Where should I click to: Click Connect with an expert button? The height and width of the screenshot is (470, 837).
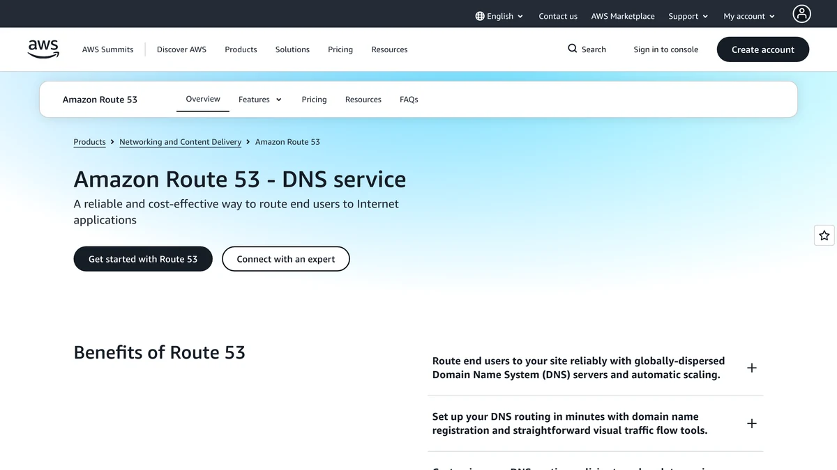[x=286, y=259]
